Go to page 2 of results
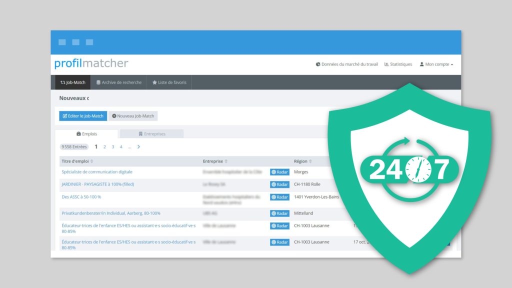The image size is (512, 288). (x=104, y=147)
